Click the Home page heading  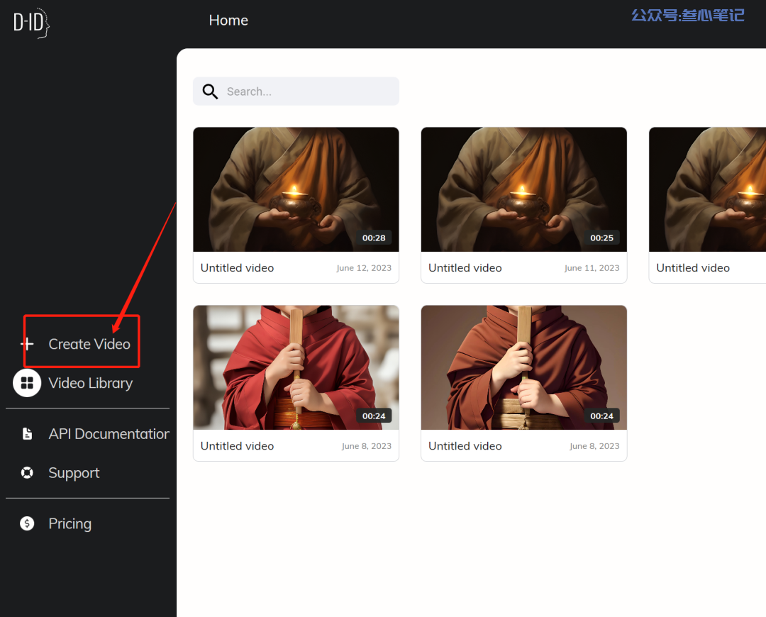pyautogui.click(x=228, y=20)
